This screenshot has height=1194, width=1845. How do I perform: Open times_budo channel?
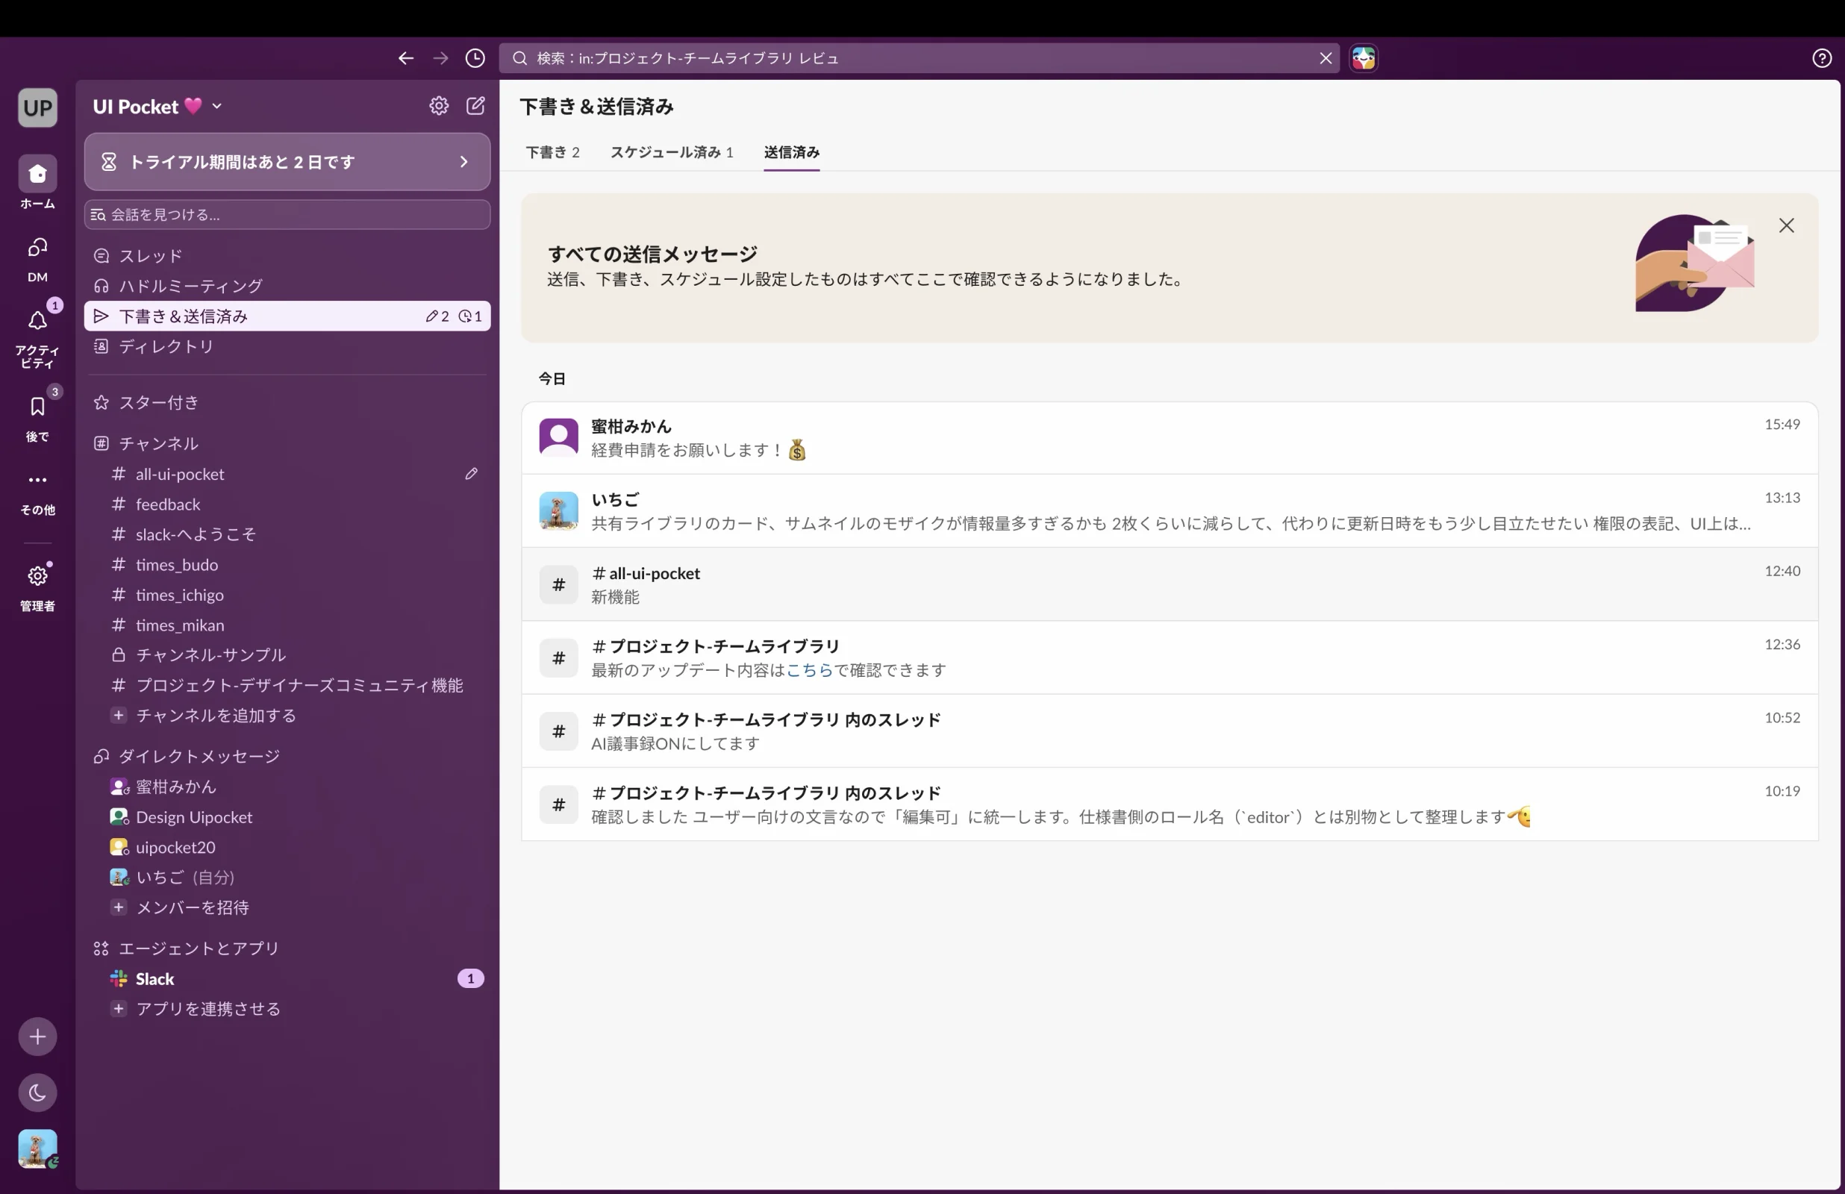[287, 564]
